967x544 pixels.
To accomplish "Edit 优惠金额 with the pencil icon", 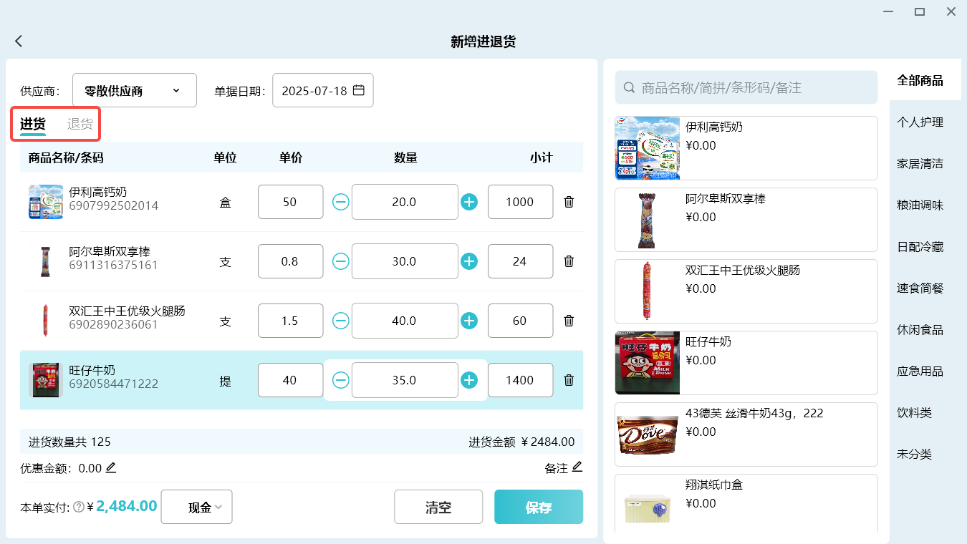I will click(x=111, y=468).
